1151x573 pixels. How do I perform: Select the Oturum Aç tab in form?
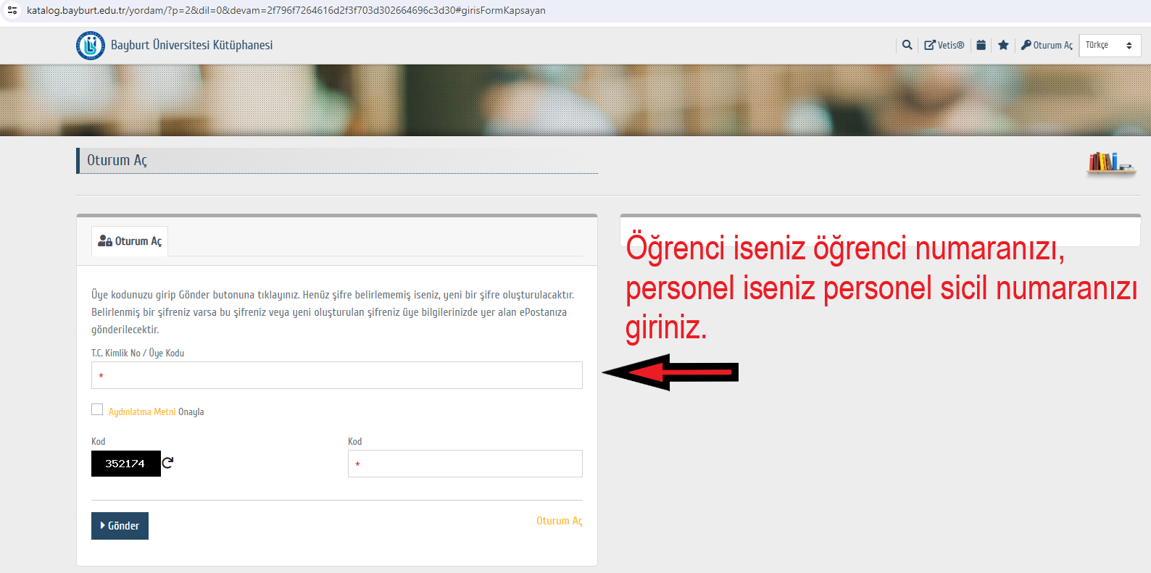(130, 241)
